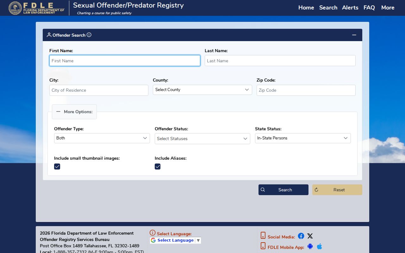Screen dimensions: 405x253
Task: Open the FAQ navigation item
Action: pos(369,8)
